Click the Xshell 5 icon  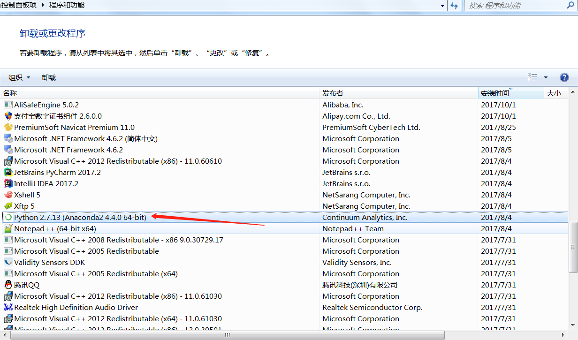click(8, 195)
